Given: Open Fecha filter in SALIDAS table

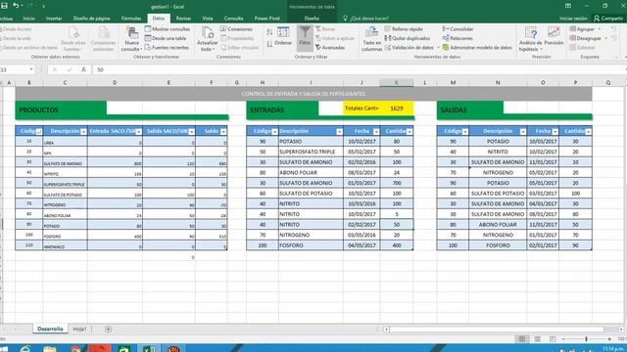Looking at the screenshot, I should [x=555, y=132].
